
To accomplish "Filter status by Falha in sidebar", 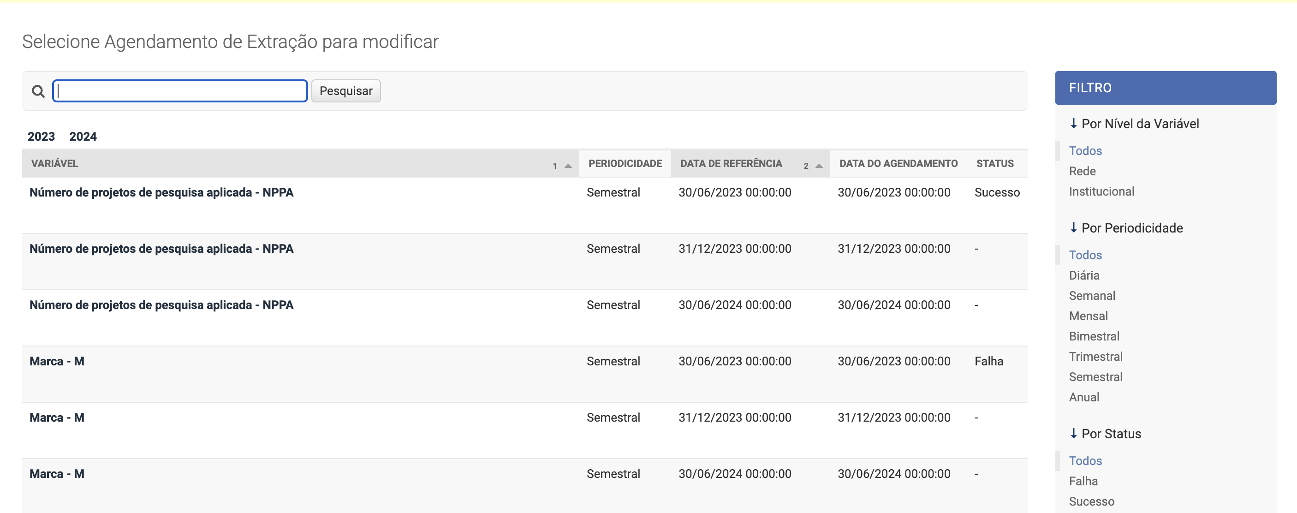I will [1083, 481].
